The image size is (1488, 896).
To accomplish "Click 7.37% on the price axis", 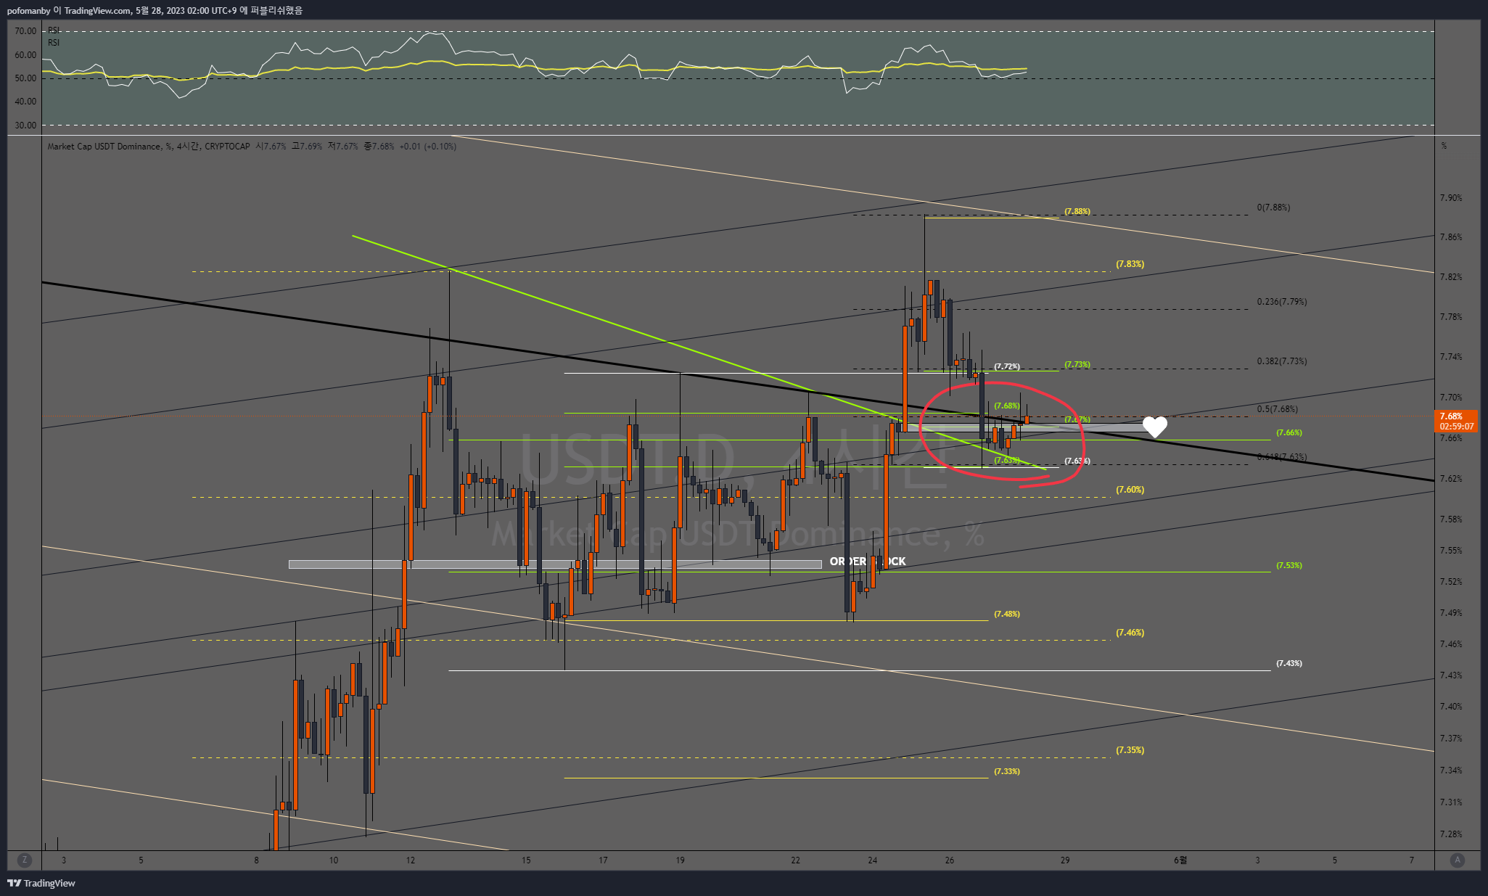I will pos(1451,739).
